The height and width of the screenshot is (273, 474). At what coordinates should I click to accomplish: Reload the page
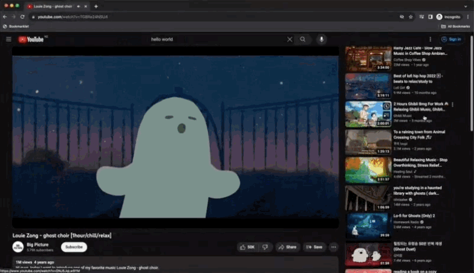[22, 17]
